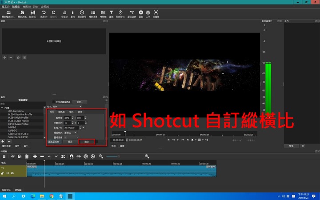320x200 pixels.
Task: Click the Advanced button highlighted in Export
Action: pos(87,141)
